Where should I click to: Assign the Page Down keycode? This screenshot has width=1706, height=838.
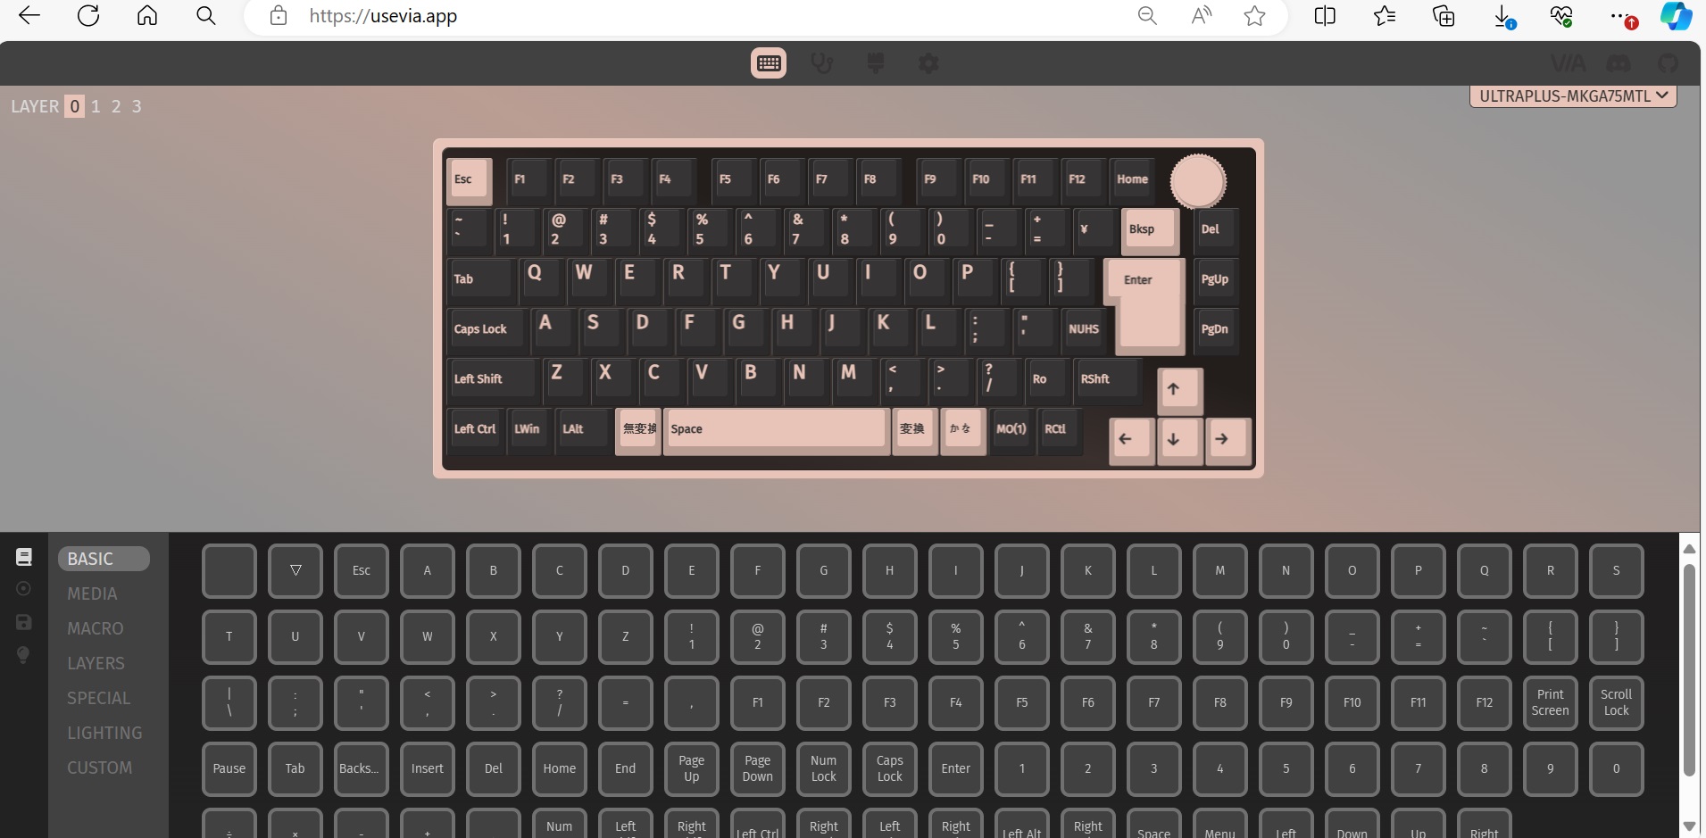(758, 768)
